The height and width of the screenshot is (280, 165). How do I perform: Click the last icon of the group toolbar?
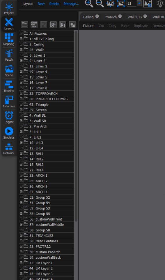[x=72, y=24]
